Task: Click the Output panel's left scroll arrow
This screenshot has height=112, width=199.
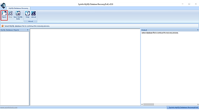Action: point(142,104)
